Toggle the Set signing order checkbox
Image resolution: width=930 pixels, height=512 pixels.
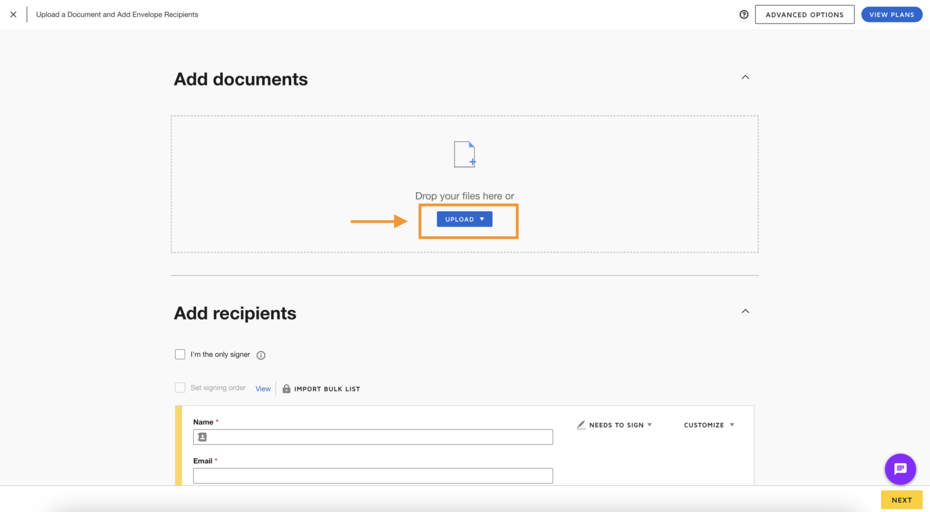180,387
